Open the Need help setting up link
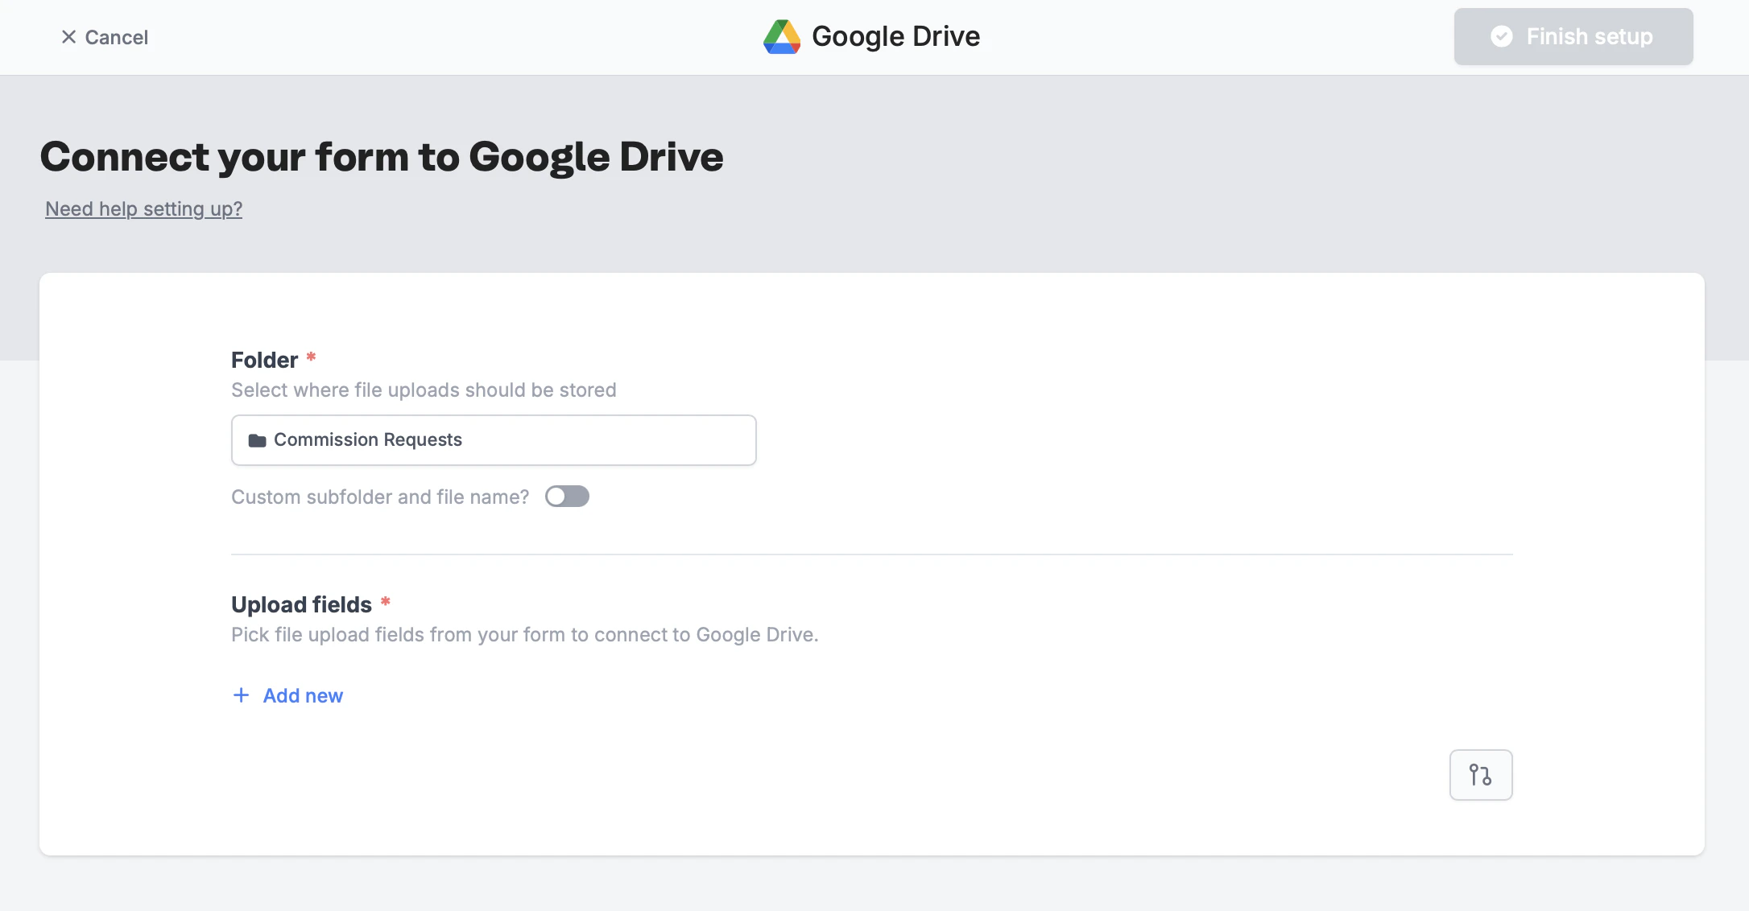The height and width of the screenshot is (911, 1749). (x=143, y=208)
